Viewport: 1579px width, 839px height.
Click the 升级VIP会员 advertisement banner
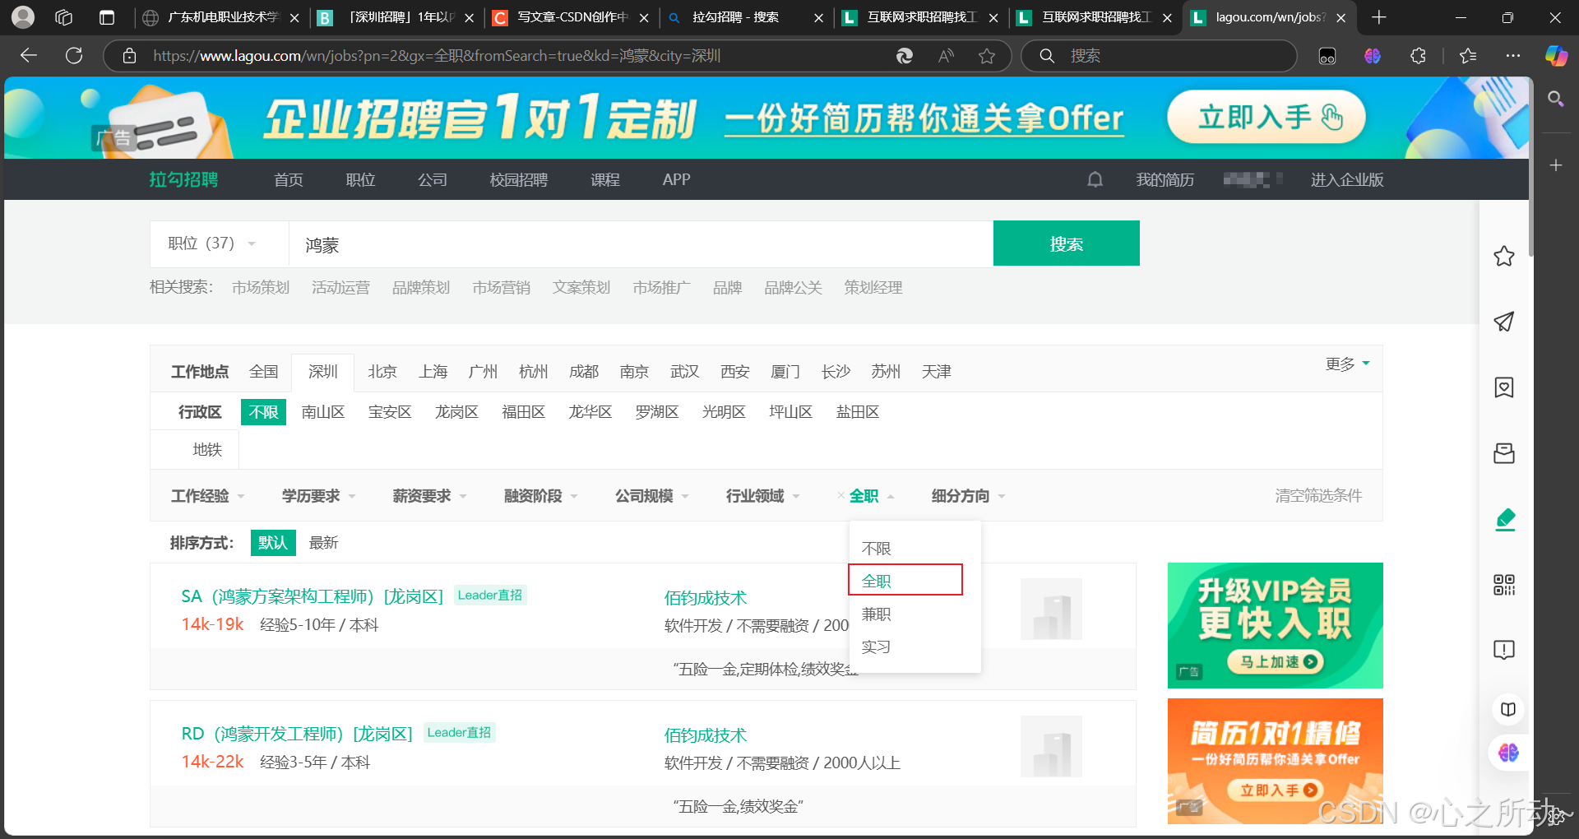pyautogui.click(x=1275, y=625)
